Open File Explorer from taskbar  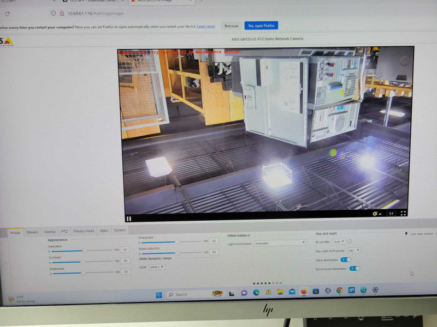(280, 292)
